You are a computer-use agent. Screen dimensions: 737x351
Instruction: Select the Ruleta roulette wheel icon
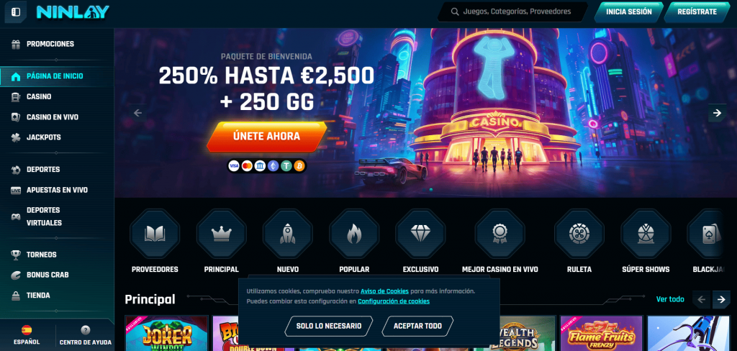(579, 234)
